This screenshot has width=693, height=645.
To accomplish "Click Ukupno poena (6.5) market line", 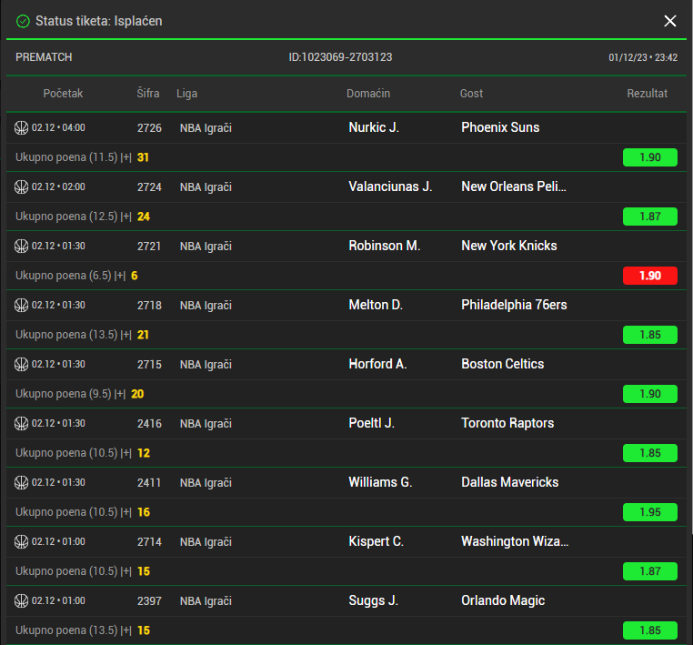I will click(76, 276).
